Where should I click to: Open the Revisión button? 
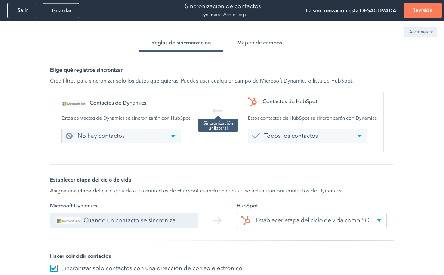click(x=422, y=10)
